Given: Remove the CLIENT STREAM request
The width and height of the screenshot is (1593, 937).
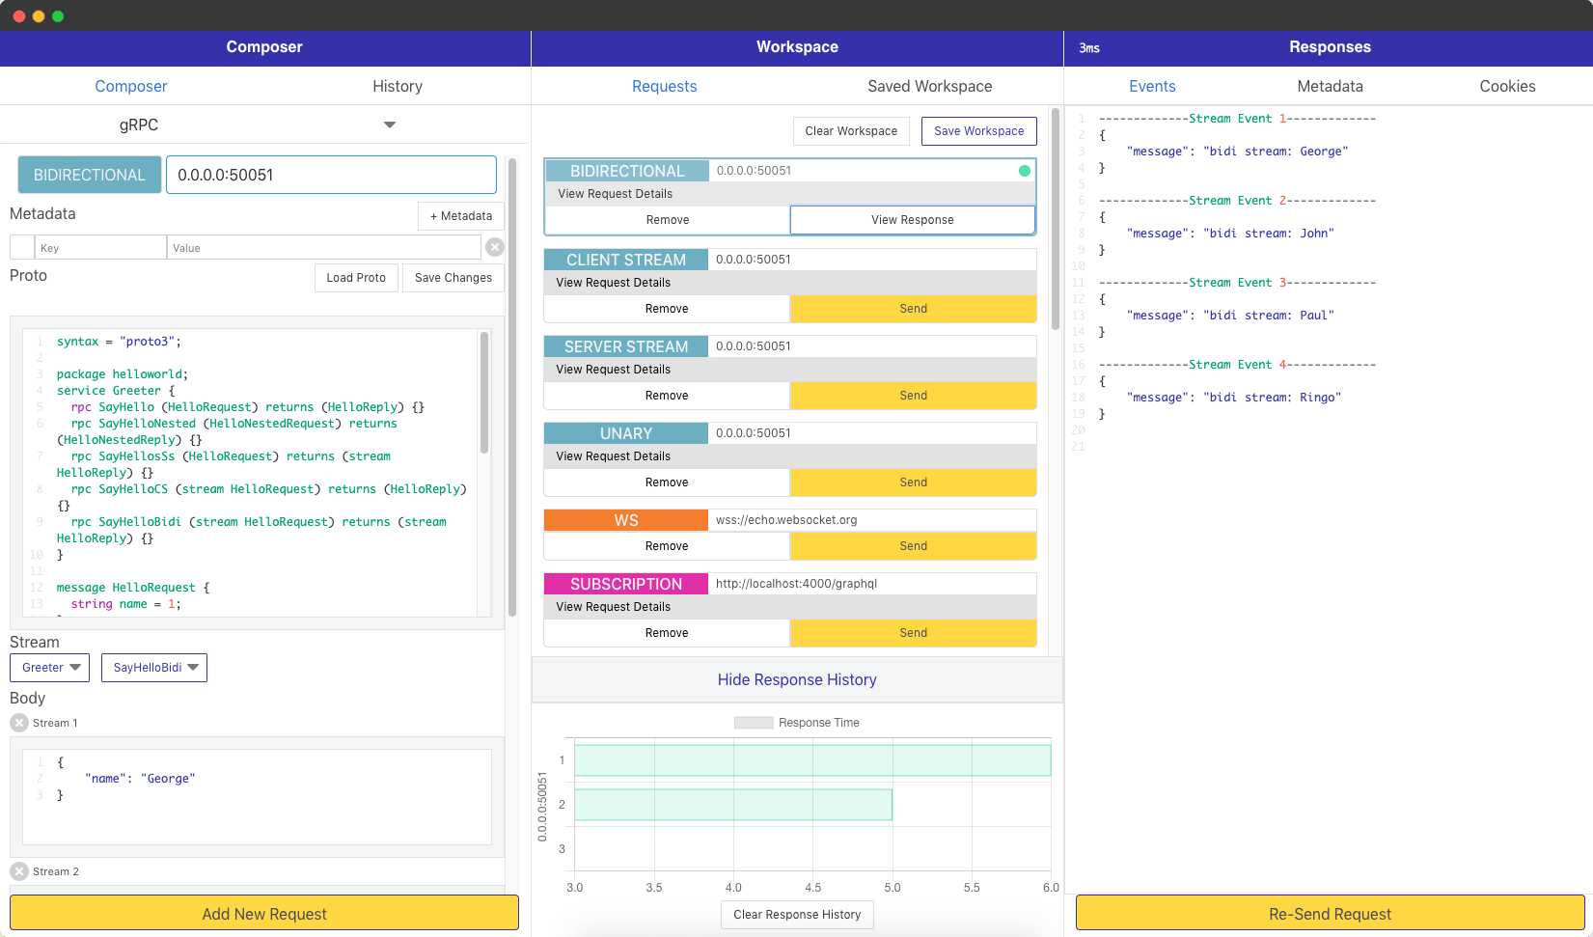Looking at the screenshot, I should pyautogui.click(x=667, y=309).
